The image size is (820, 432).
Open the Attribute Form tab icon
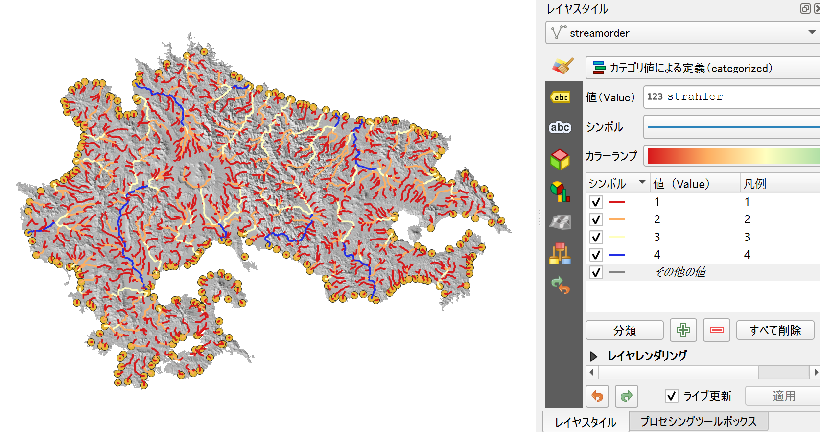pyautogui.click(x=560, y=254)
